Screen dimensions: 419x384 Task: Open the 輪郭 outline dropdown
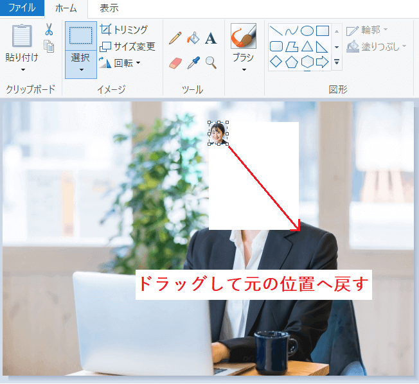point(367,30)
